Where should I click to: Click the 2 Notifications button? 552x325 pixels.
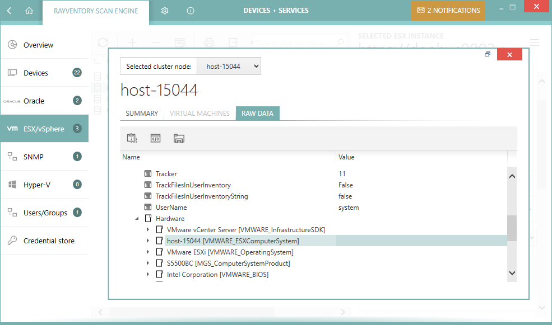[448, 10]
